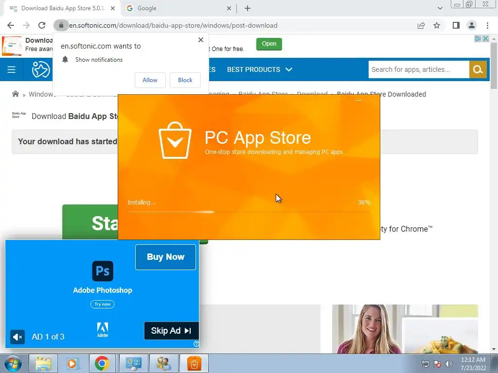498x373 pixels.
Task: Open the Chrome side panel icon
Action: 456,25
